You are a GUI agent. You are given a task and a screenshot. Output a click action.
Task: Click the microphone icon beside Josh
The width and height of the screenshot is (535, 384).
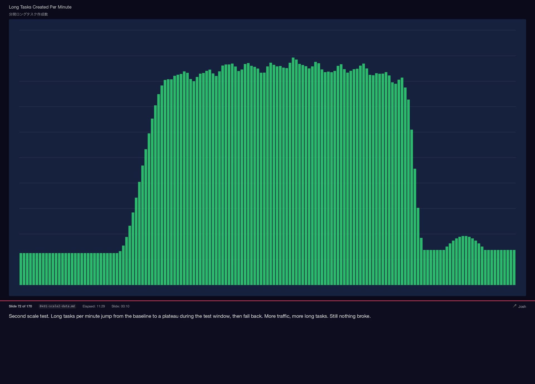click(x=514, y=306)
